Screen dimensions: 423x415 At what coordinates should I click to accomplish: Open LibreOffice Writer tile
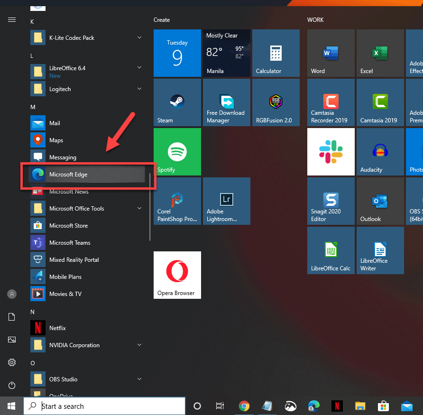tap(380, 250)
